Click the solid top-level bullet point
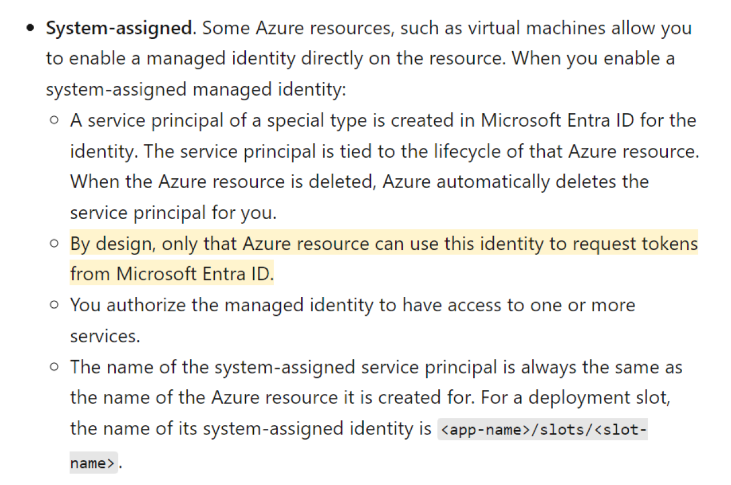The image size is (731, 485). click(x=31, y=28)
